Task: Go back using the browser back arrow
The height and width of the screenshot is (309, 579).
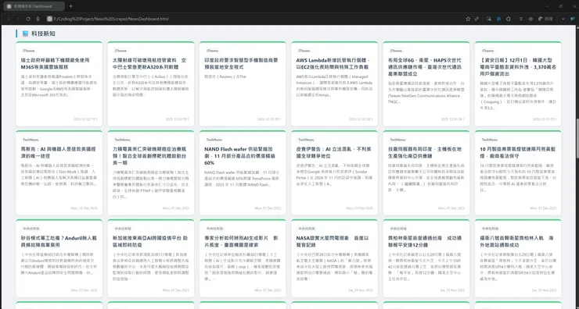Action: 9,19
